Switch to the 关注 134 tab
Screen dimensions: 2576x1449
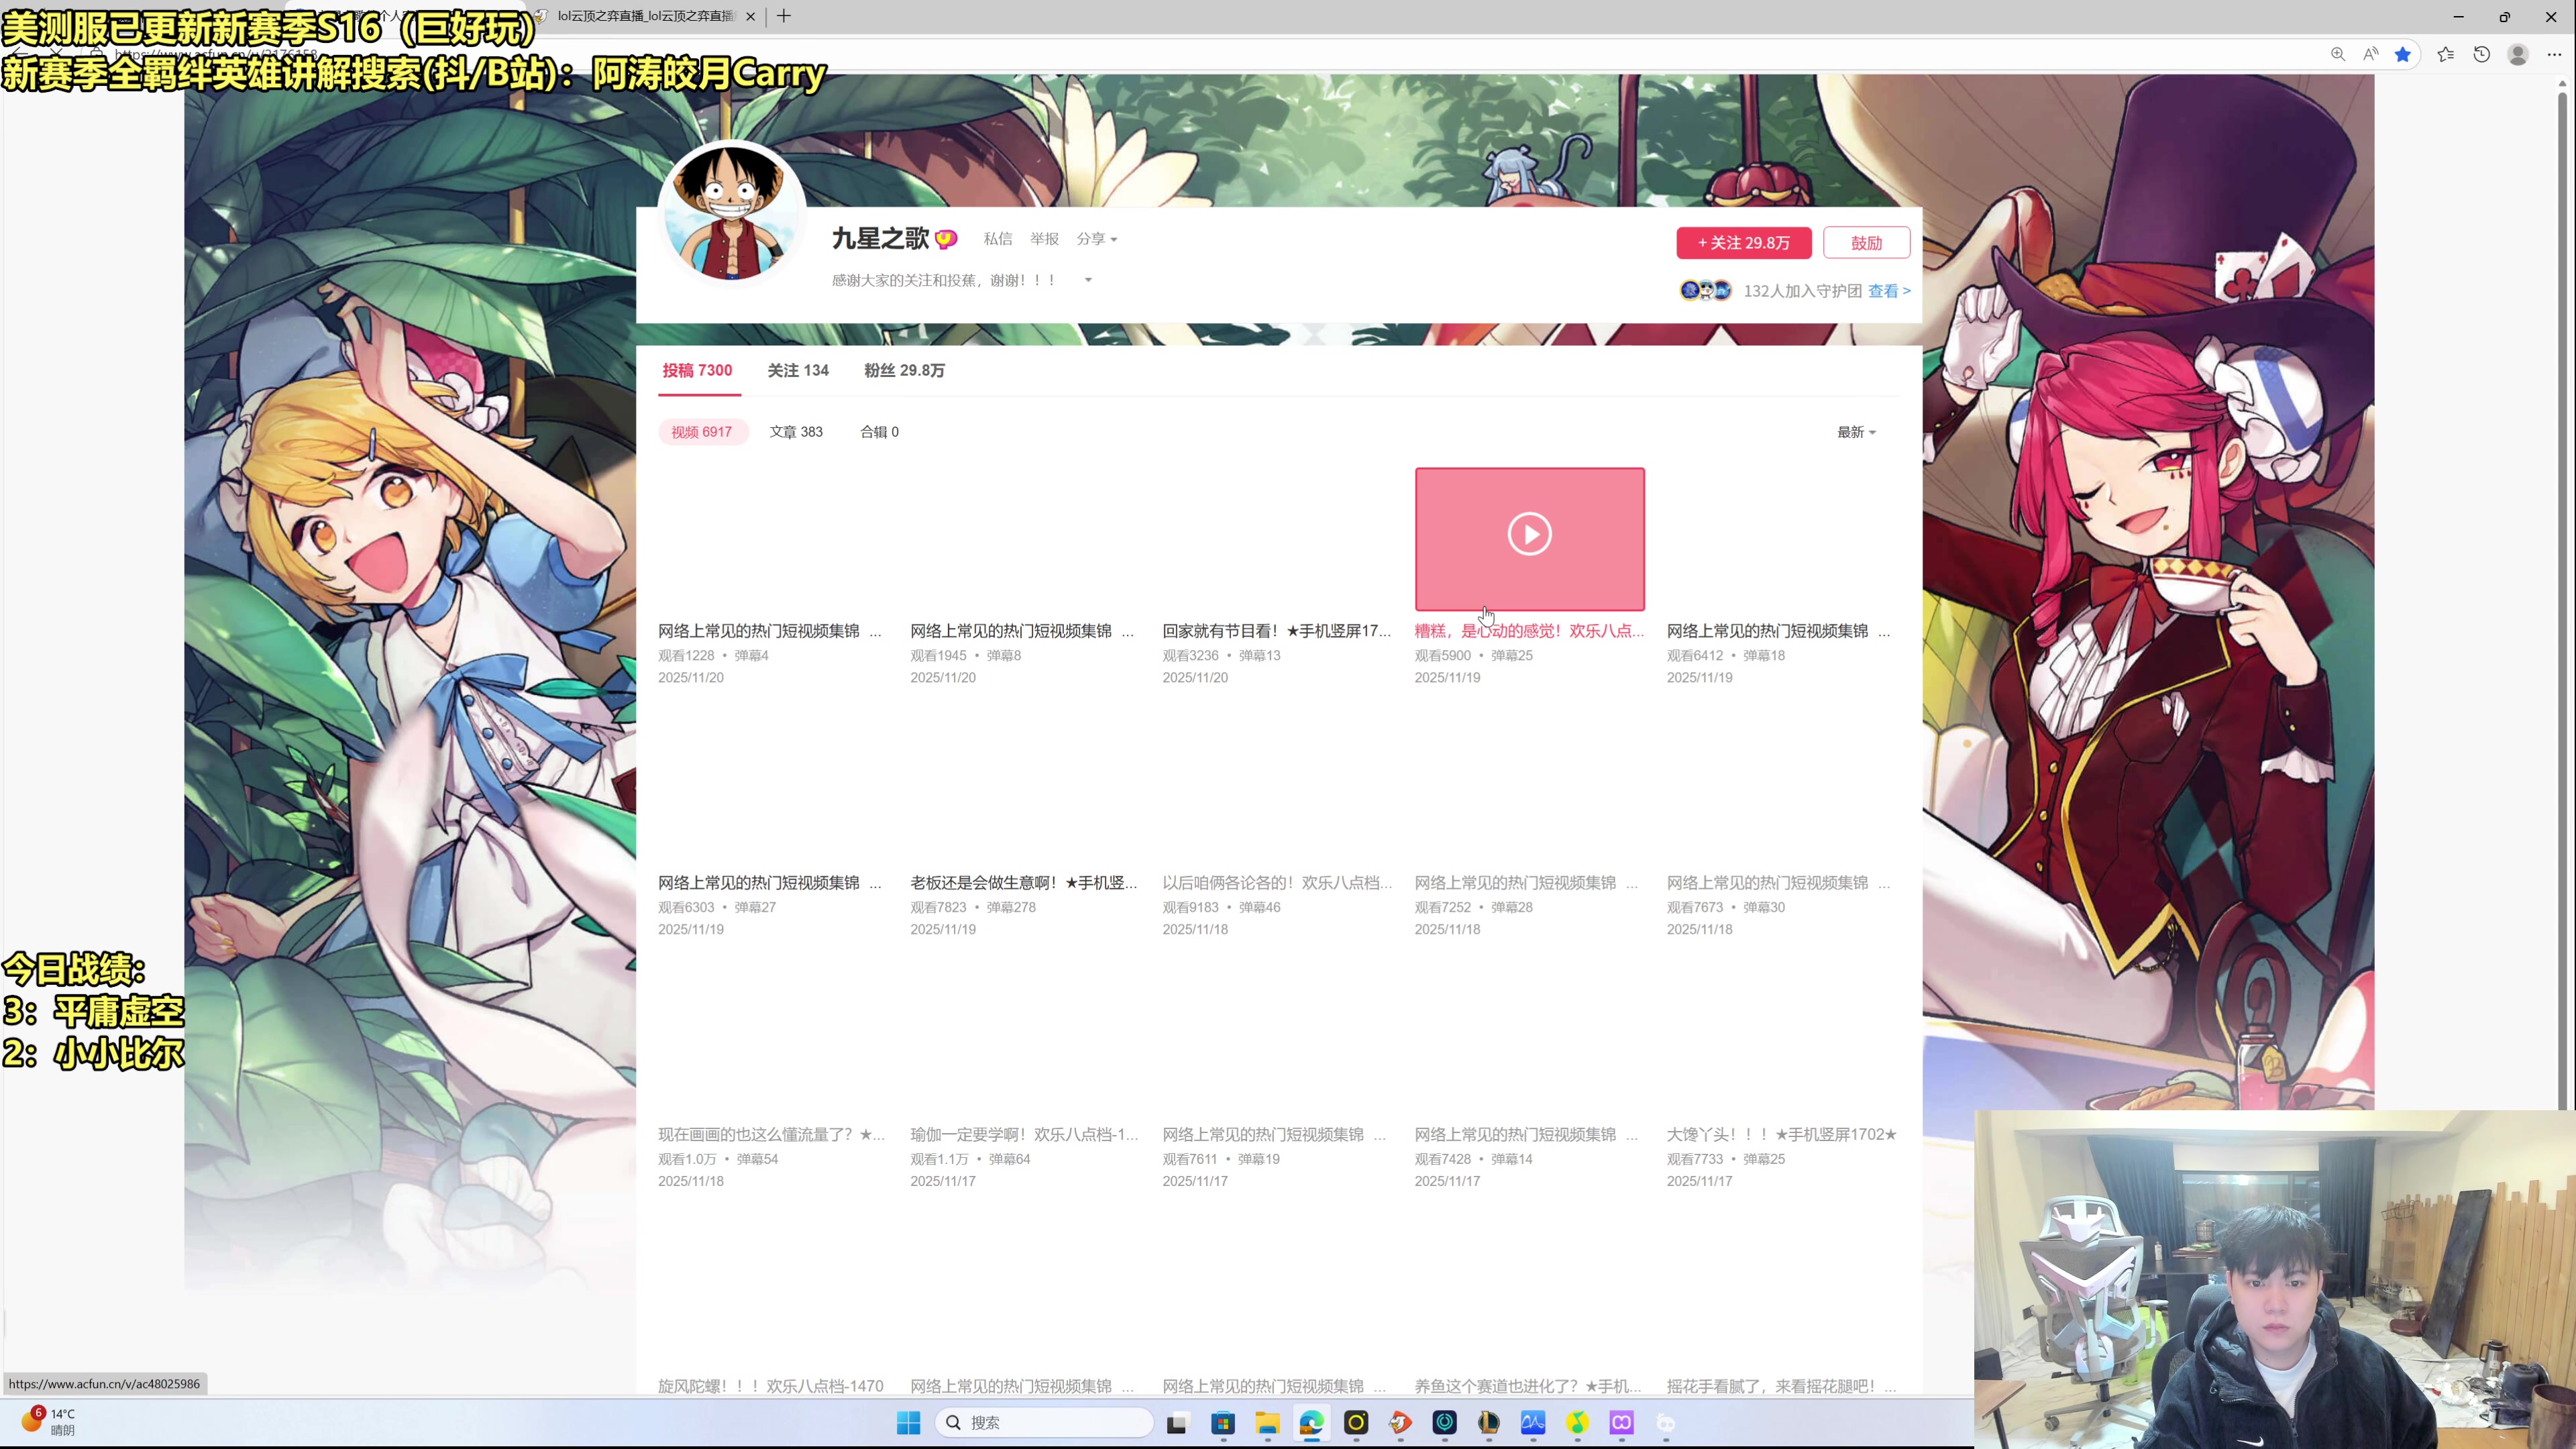click(797, 370)
